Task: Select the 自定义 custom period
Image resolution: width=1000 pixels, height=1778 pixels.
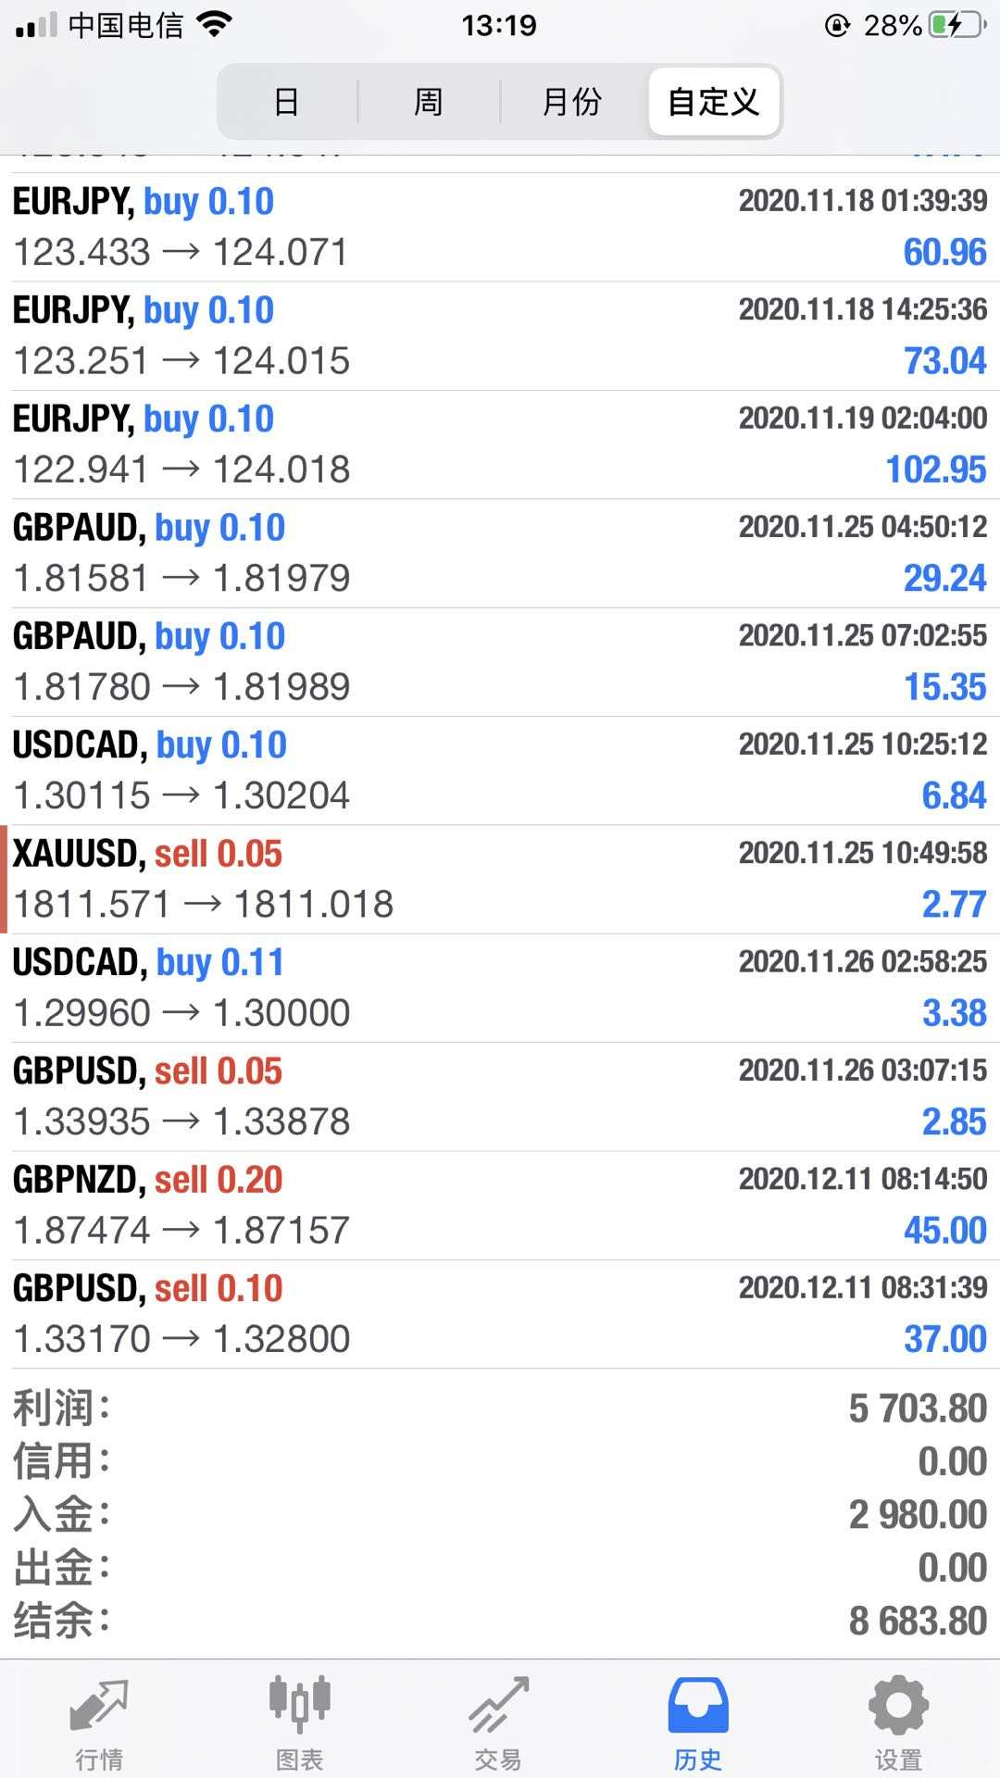Action: tap(714, 101)
